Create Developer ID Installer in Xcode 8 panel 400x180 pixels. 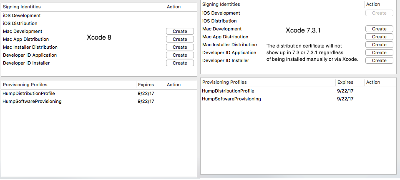180,63
